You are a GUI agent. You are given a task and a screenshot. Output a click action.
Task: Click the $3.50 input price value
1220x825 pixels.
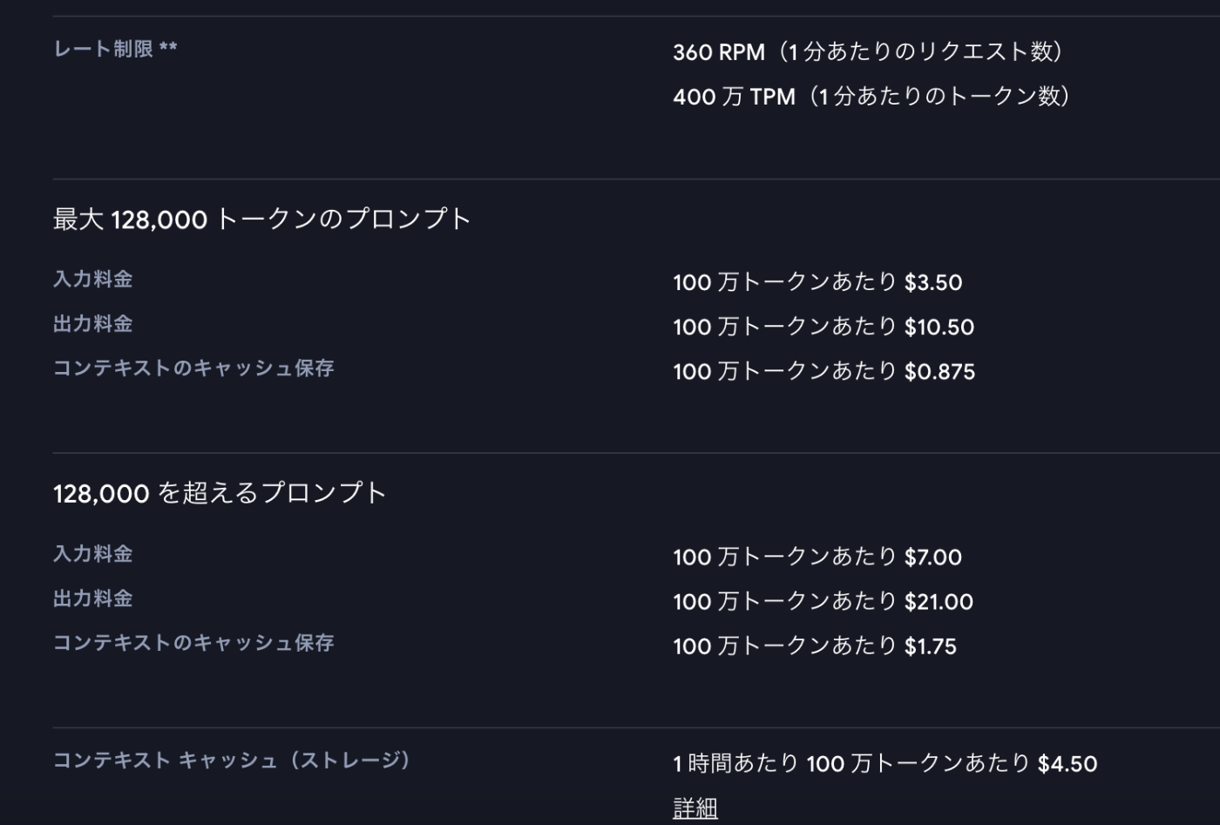[x=933, y=282]
